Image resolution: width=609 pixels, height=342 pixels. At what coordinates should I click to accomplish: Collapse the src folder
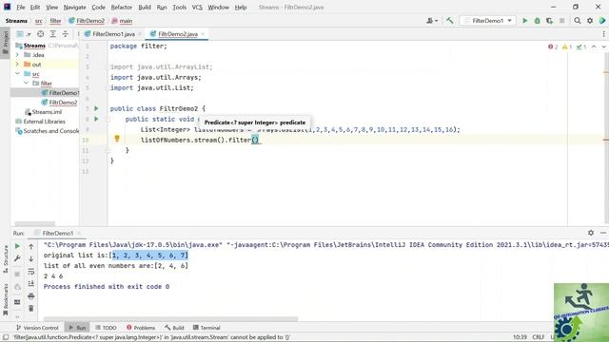[17, 73]
